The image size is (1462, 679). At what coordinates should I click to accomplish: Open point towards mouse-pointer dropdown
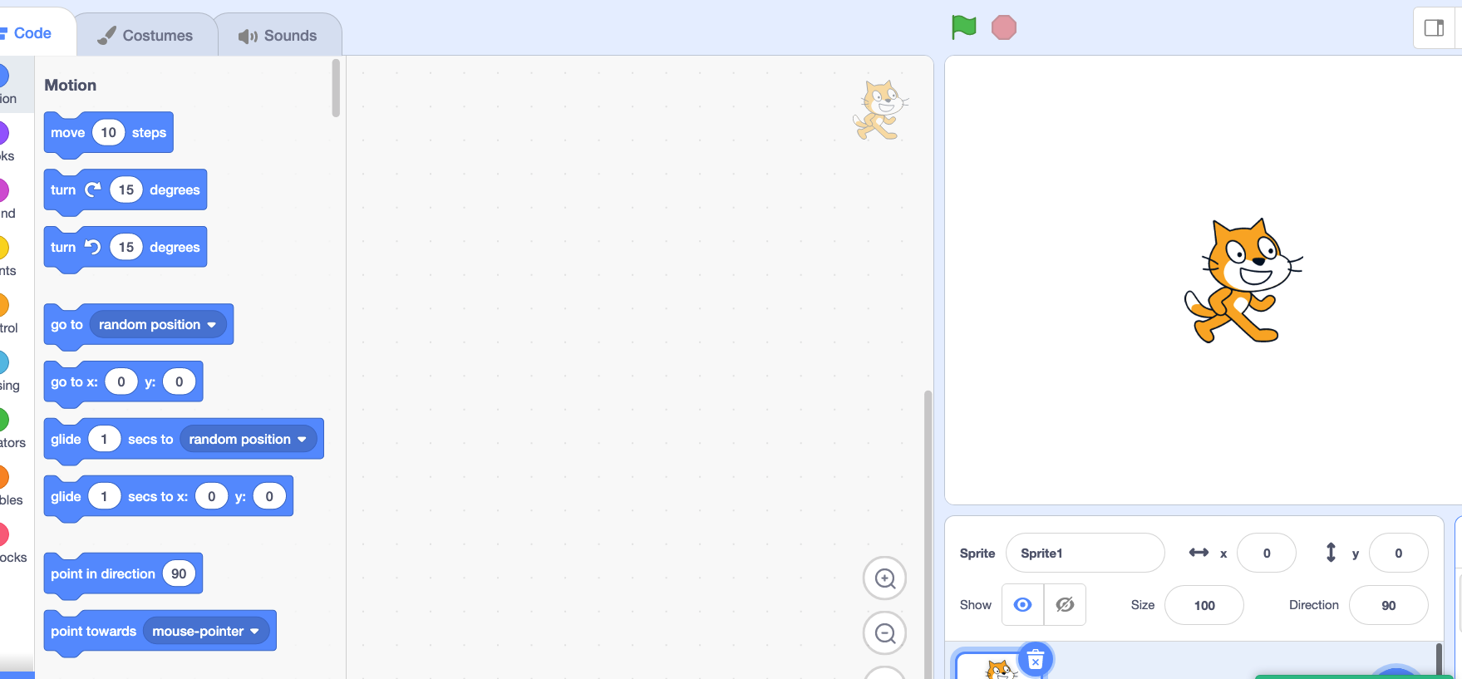[206, 631]
